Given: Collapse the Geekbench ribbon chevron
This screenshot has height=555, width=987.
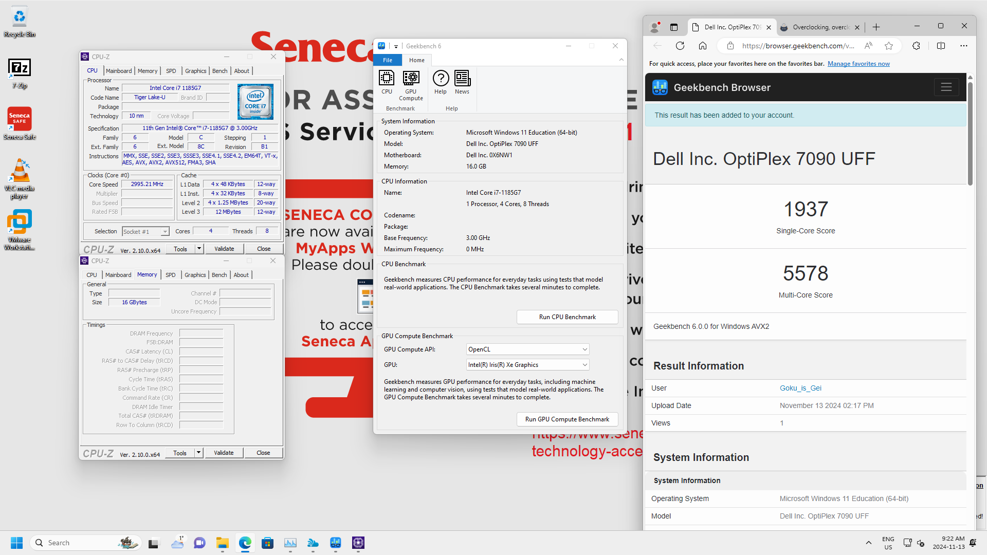Looking at the screenshot, I should pyautogui.click(x=621, y=60).
